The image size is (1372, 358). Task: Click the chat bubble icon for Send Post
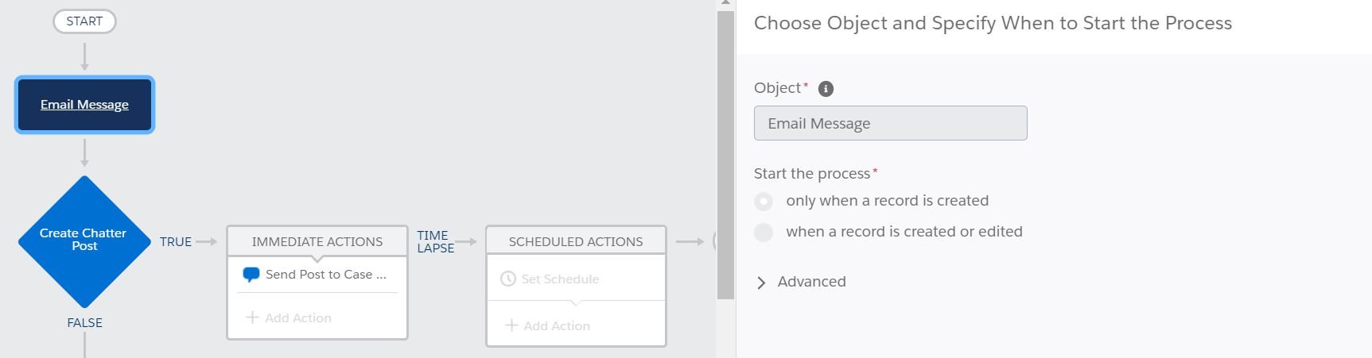[251, 275]
